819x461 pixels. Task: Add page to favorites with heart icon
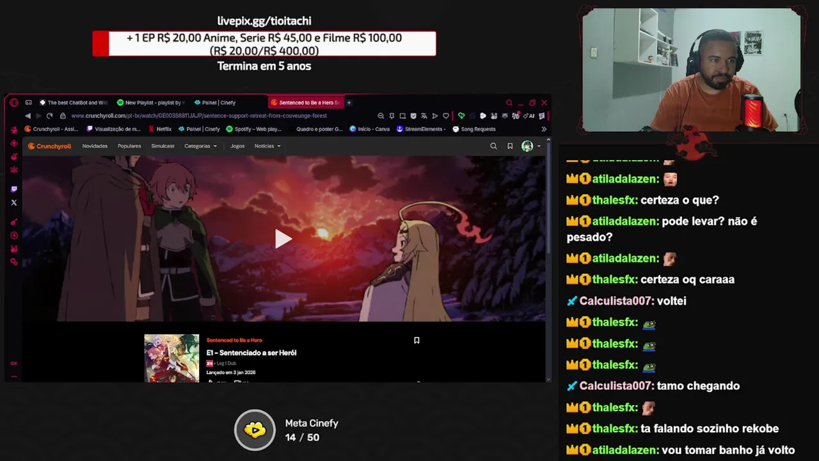click(446, 116)
